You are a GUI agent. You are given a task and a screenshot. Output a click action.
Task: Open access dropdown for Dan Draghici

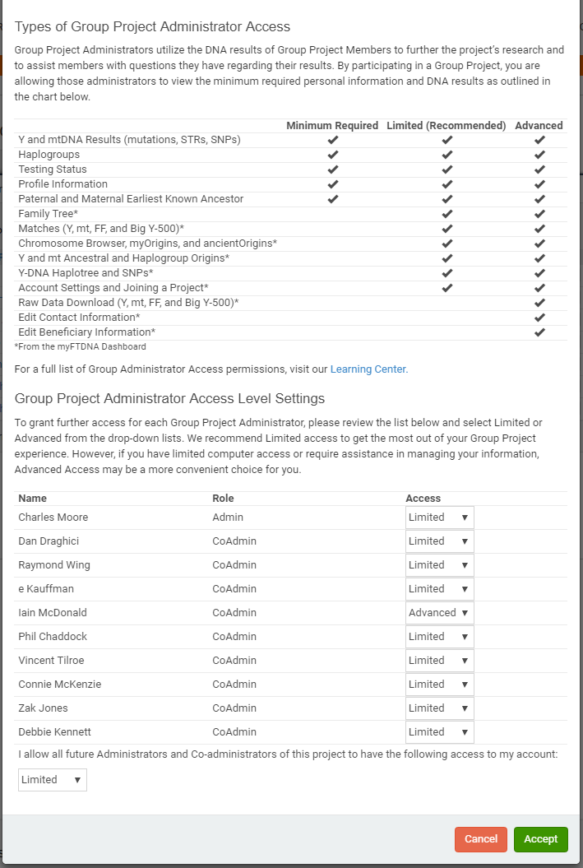click(x=439, y=541)
